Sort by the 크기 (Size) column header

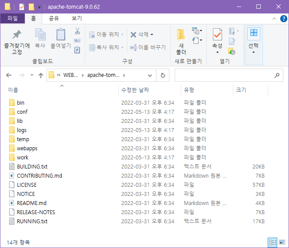click(241, 90)
